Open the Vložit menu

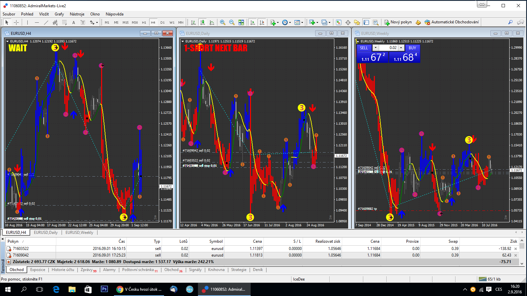point(44,14)
